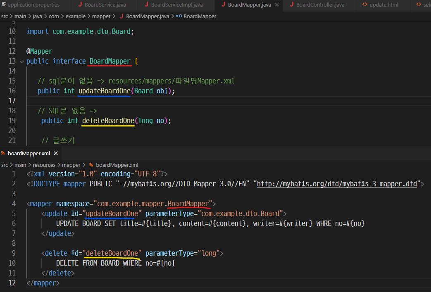
Task: Click the Java icon on BoardController.java tab
Action: (292, 5)
